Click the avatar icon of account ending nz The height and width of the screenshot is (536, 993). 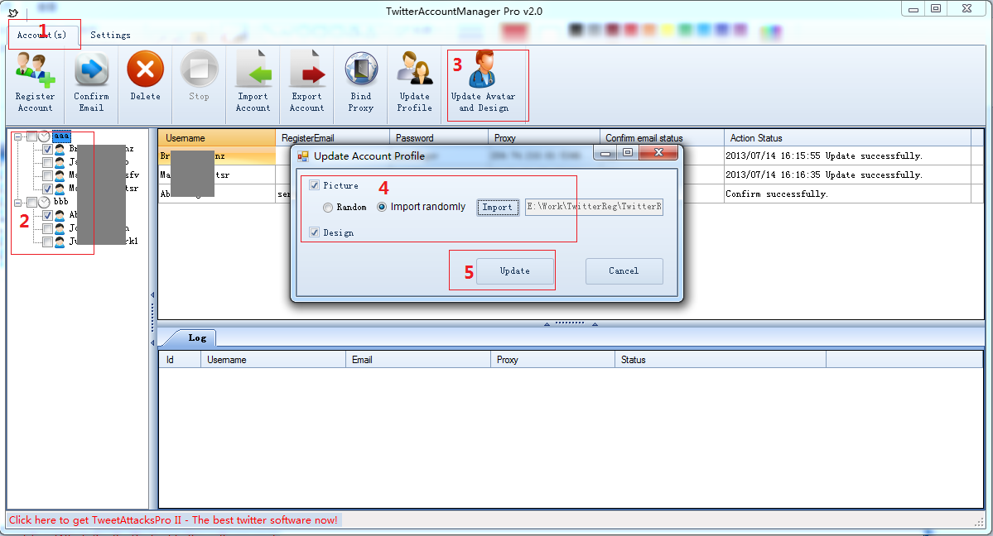[60, 150]
